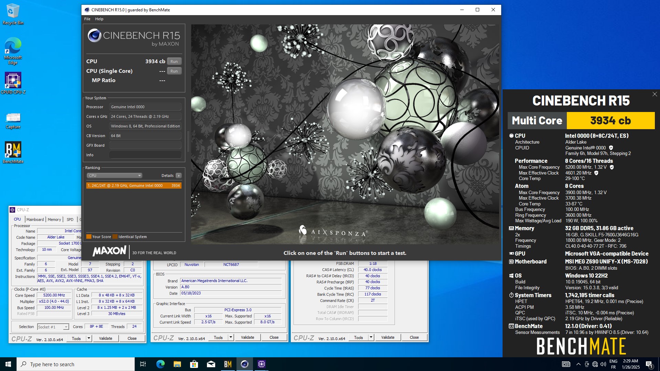Click Validate in Memory CPU-Z window
The height and width of the screenshot is (371, 660).
pos(388,338)
